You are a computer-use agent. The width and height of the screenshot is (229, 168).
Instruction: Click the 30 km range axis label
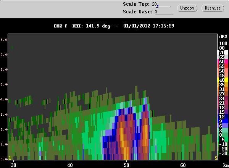tap(14, 165)
